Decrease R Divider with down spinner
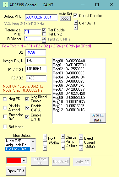Image resolution: width=119 pixels, height=177 pixels. click(x=44, y=41)
